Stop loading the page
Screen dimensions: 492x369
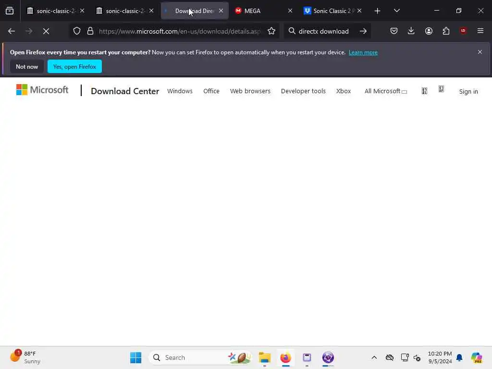click(46, 31)
